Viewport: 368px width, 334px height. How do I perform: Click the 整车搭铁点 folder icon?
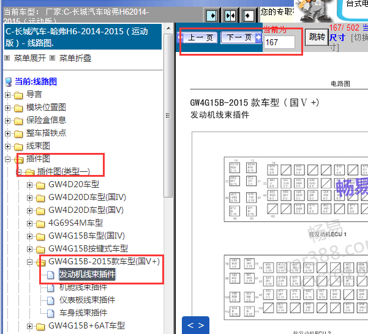[18, 134]
